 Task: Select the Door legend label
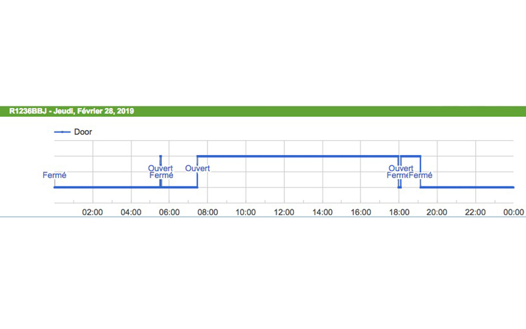point(83,132)
